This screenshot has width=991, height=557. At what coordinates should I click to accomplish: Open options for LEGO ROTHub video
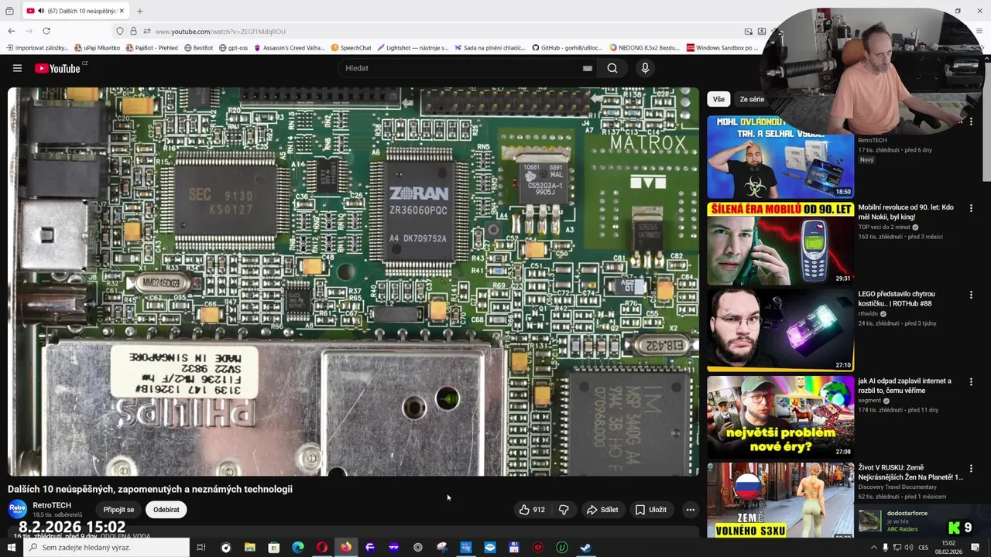click(971, 295)
